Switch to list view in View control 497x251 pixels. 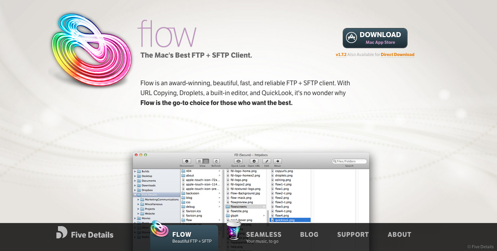[x=199, y=161]
